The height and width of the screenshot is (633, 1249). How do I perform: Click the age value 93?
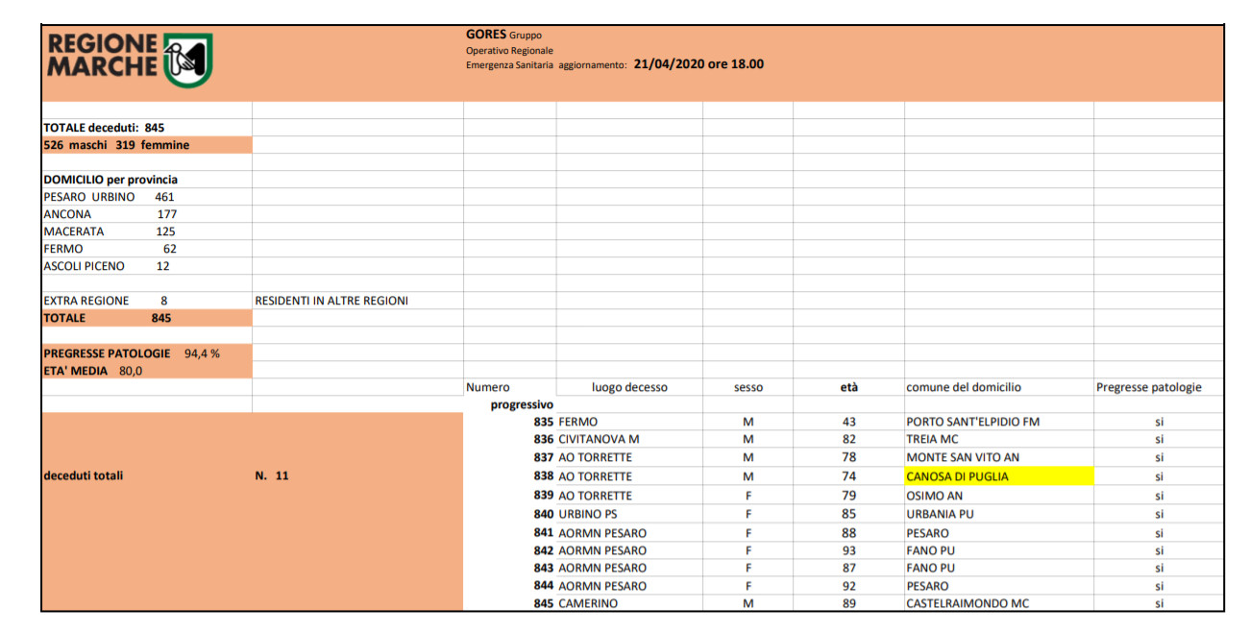[x=848, y=550]
